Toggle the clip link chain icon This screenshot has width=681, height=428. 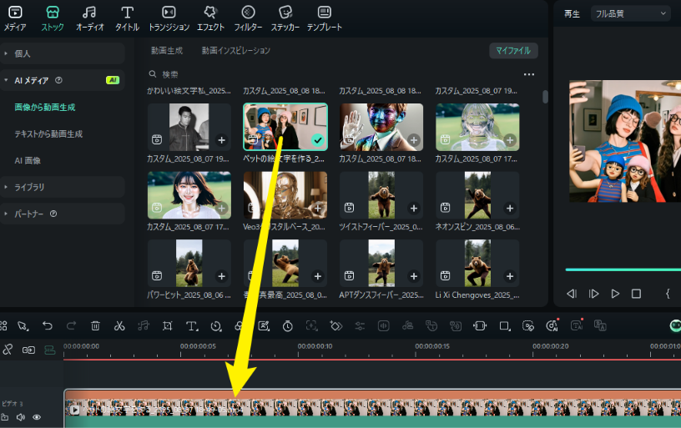coord(8,350)
